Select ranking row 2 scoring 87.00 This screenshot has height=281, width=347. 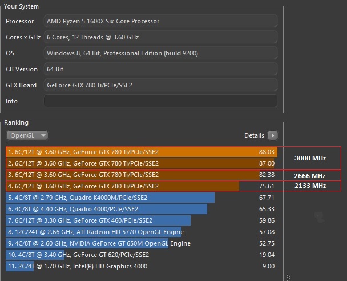click(142, 163)
